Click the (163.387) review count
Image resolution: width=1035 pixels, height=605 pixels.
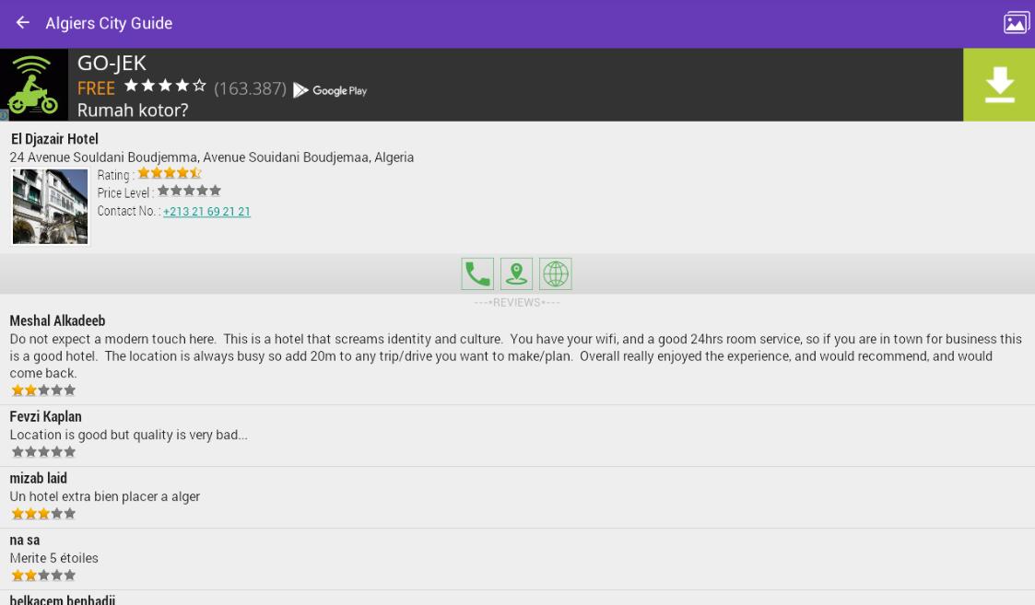pos(250,88)
